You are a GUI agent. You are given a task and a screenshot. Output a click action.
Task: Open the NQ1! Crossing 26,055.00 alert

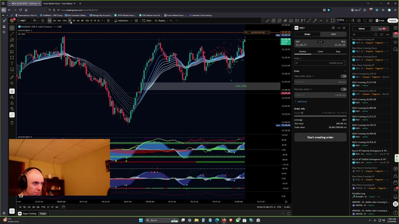[371, 101]
